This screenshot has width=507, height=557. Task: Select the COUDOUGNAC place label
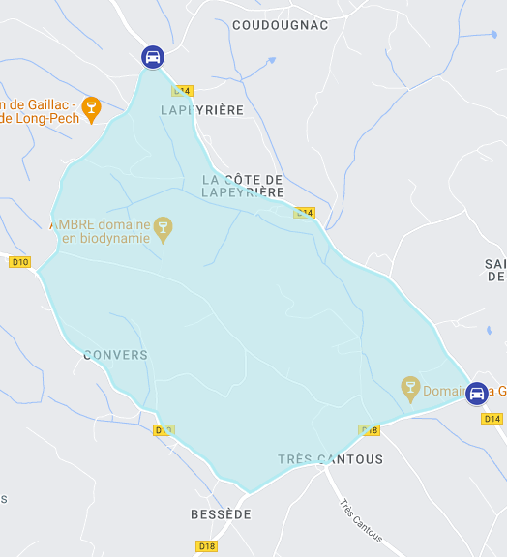tap(281, 25)
